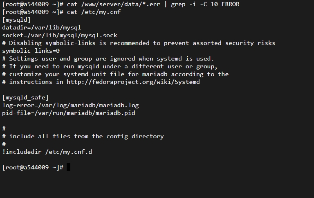Screen dimensions: 314x198
Task: Click the fedoraproject.org Systemd wiki URL
Action: point(133,82)
